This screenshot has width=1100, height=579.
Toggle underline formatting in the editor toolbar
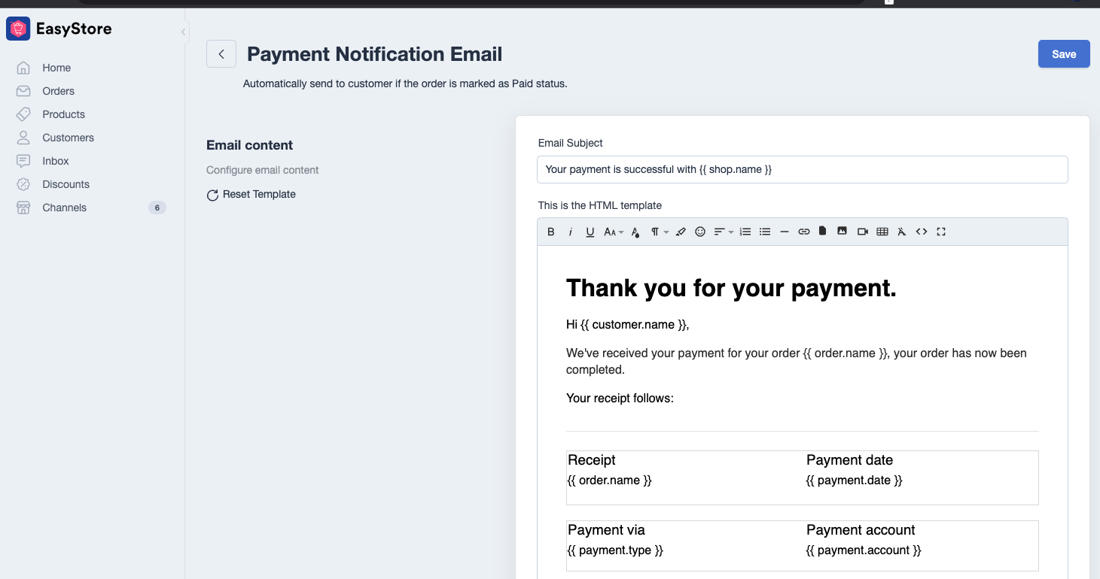[590, 232]
